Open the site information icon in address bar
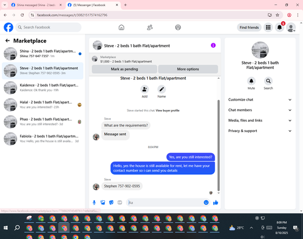Image resolution: width=303 pixels, height=239 pixels. (32, 15)
